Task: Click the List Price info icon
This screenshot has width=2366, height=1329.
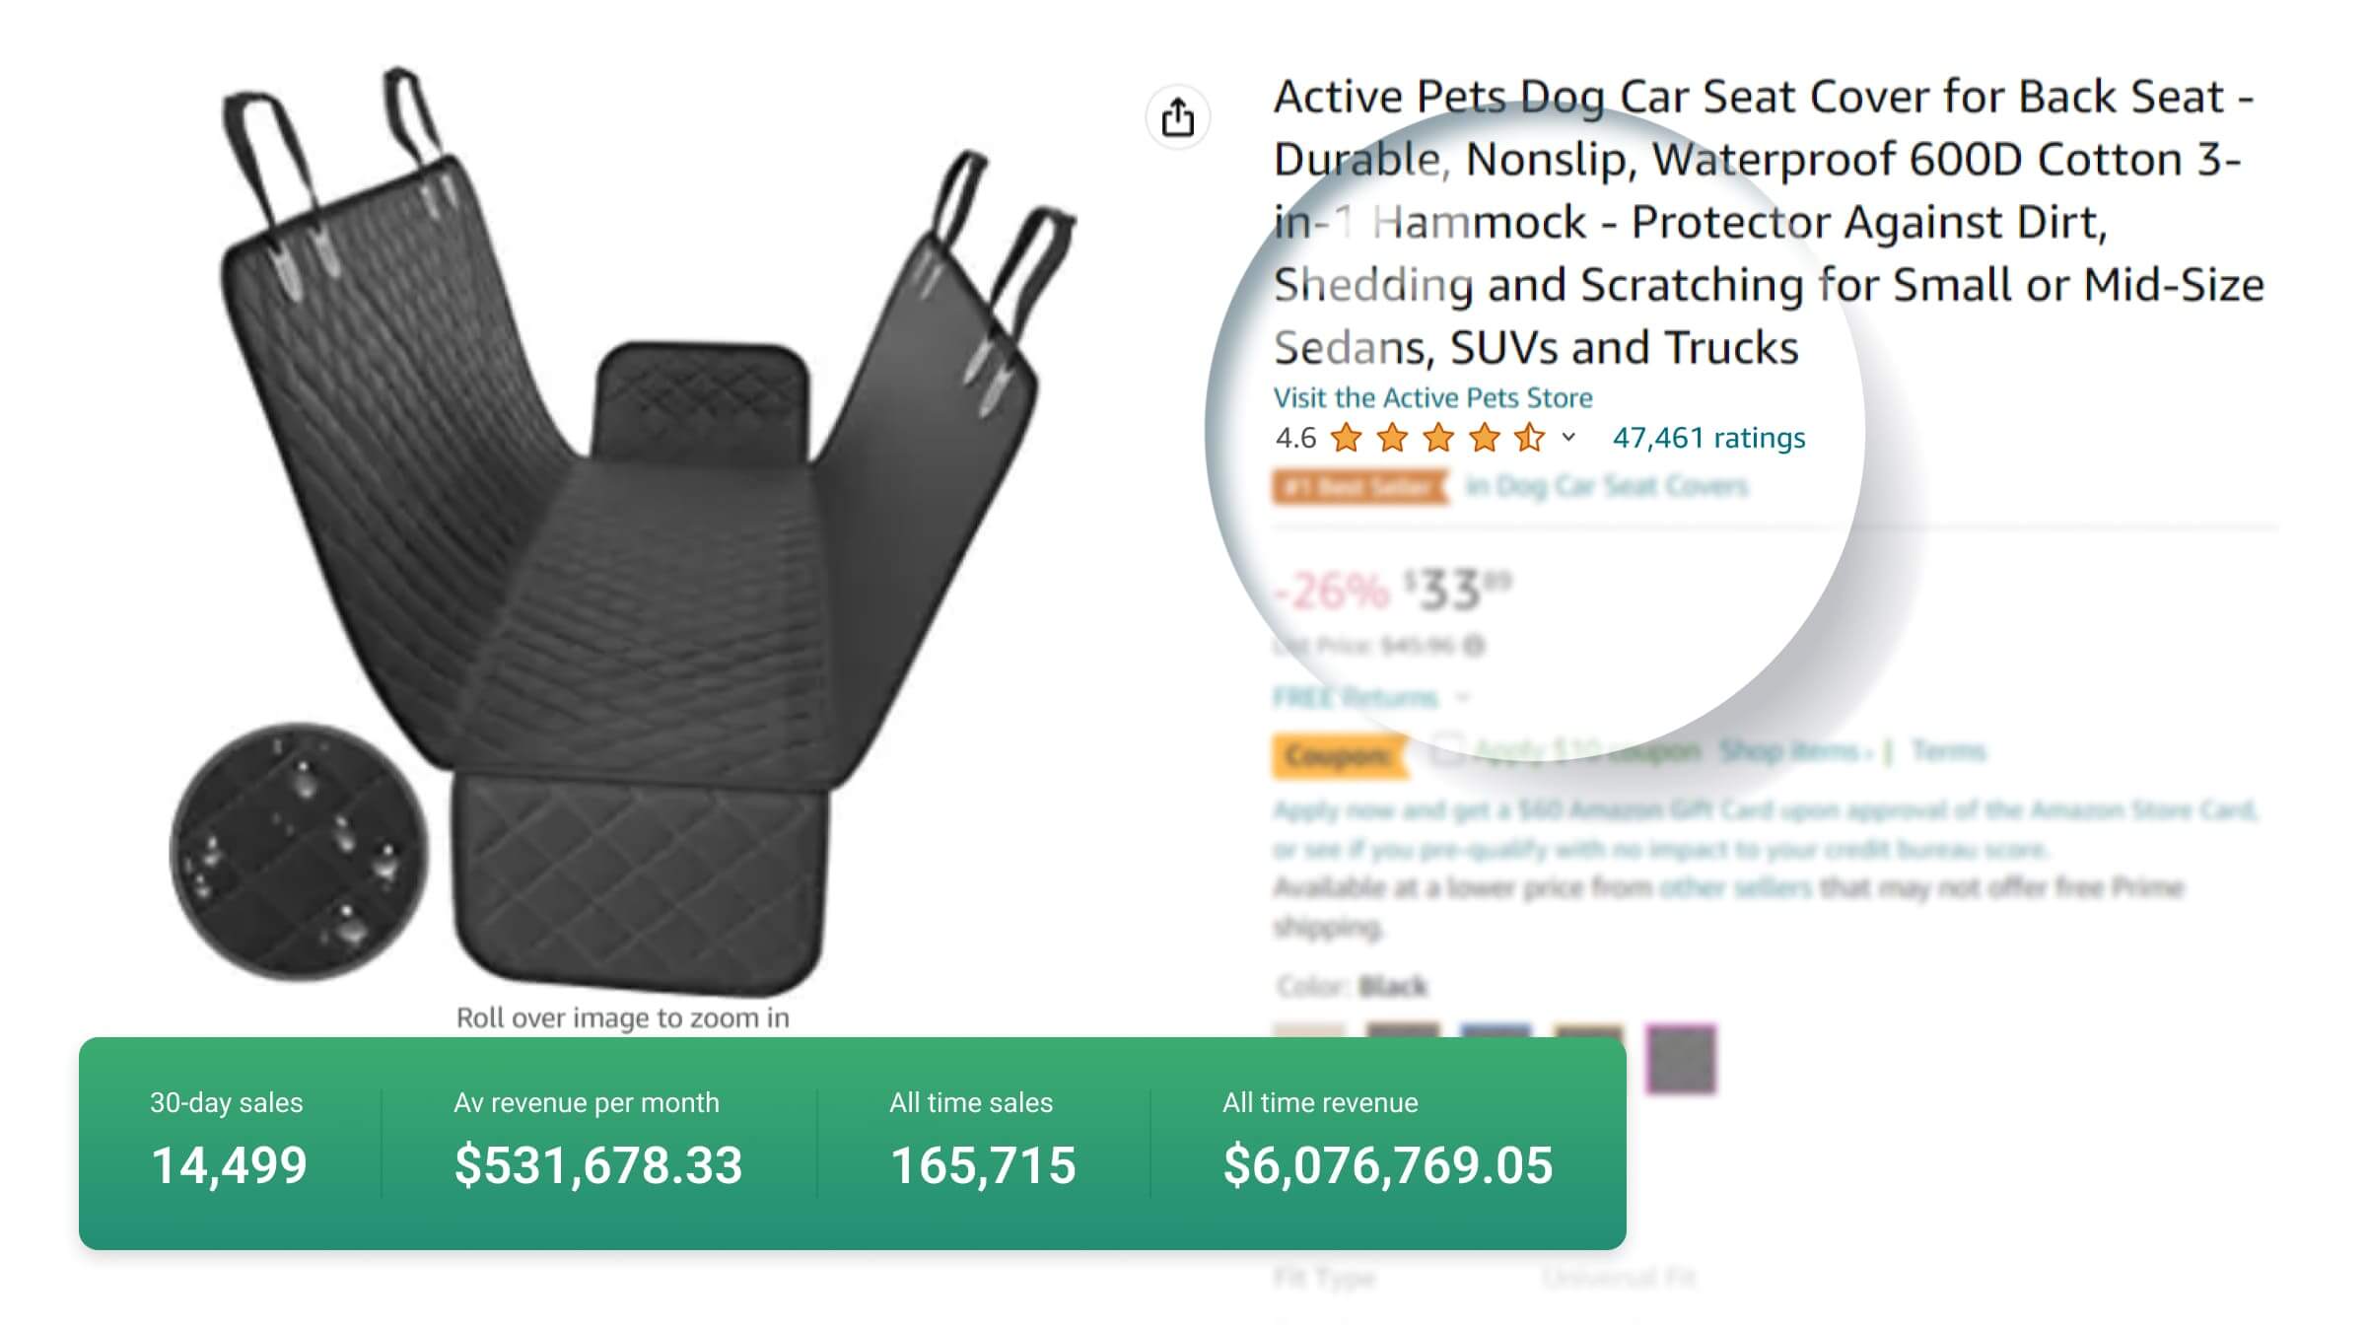Action: click(1475, 646)
